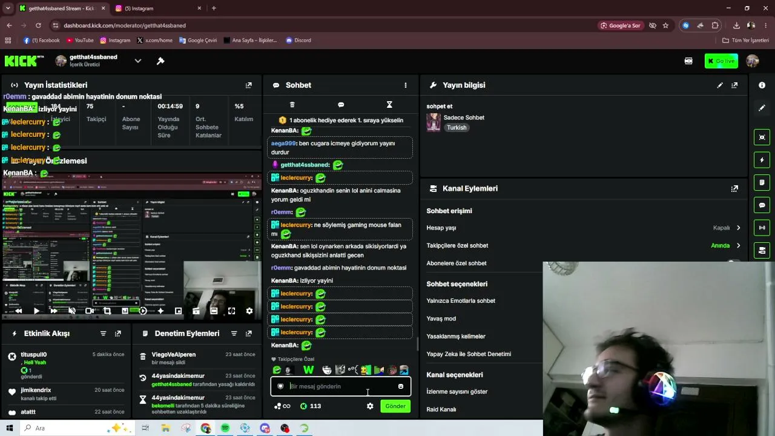
Task: Unmute the stream preview audio
Action: 71,311
